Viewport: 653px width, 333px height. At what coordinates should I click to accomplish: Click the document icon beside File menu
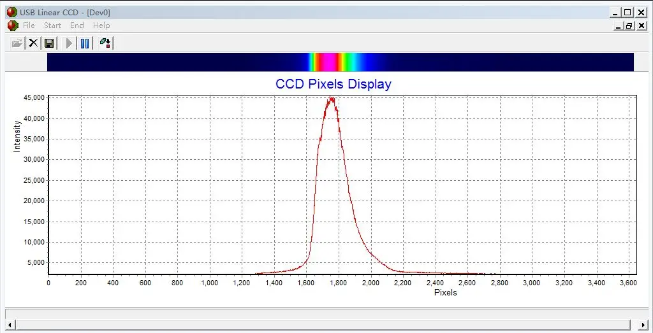coord(13,25)
